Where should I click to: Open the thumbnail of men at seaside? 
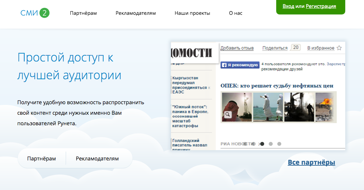tap(268, 107)
